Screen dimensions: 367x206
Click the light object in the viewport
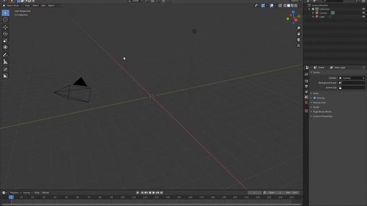pyautogui.click(x=194, y=31)
